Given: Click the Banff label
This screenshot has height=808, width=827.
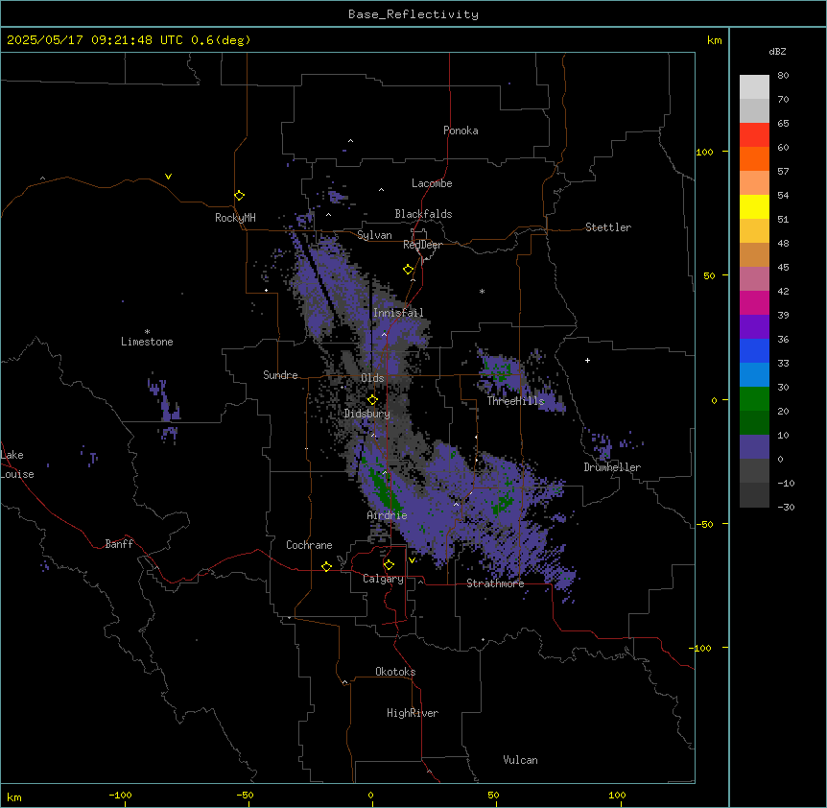Looking at the screenshot, I should (x=119, y=544).
